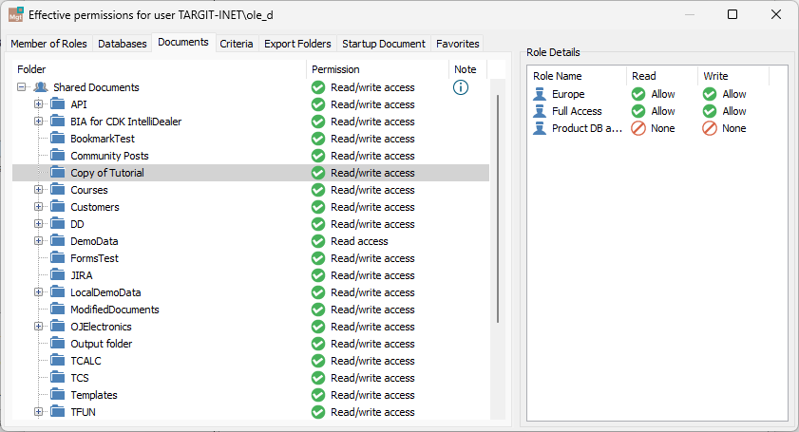
Task: Click the Output folder's folder icon
Action: [58, 344]
